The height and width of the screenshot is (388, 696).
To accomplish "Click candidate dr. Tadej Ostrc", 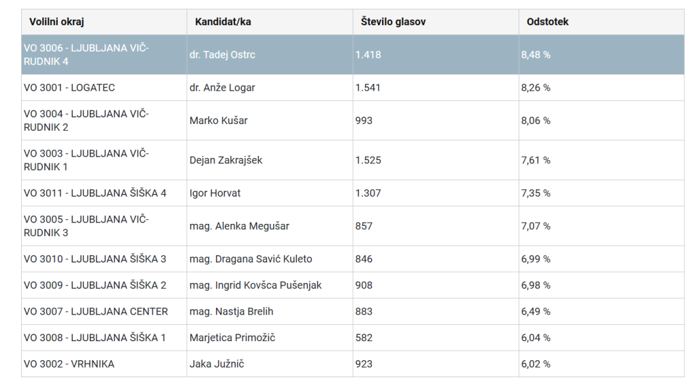I will tap(222, 54).
